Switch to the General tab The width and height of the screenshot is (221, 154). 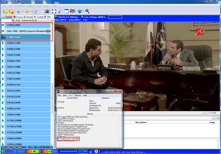(x=7, y=17)
